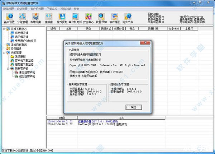Open 安全中心 toolbar icon
This screenshot has width=215, height=154.
(88, 18)
